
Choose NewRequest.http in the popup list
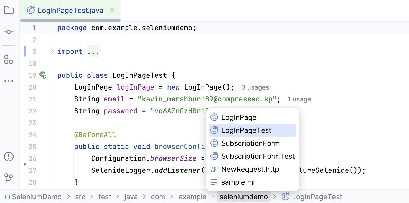pos(253,169)
